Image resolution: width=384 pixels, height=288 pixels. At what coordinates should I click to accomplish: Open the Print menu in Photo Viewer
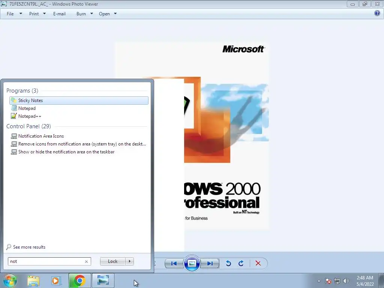tap(34, 14)
